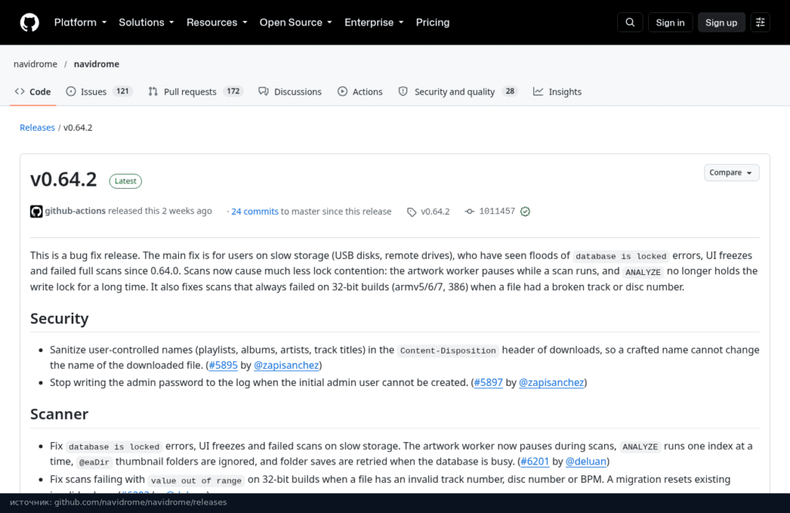The height and width of the screenshot is (513, 790).
Task: Click the Sign in button
Action: (x=670, y=22)
